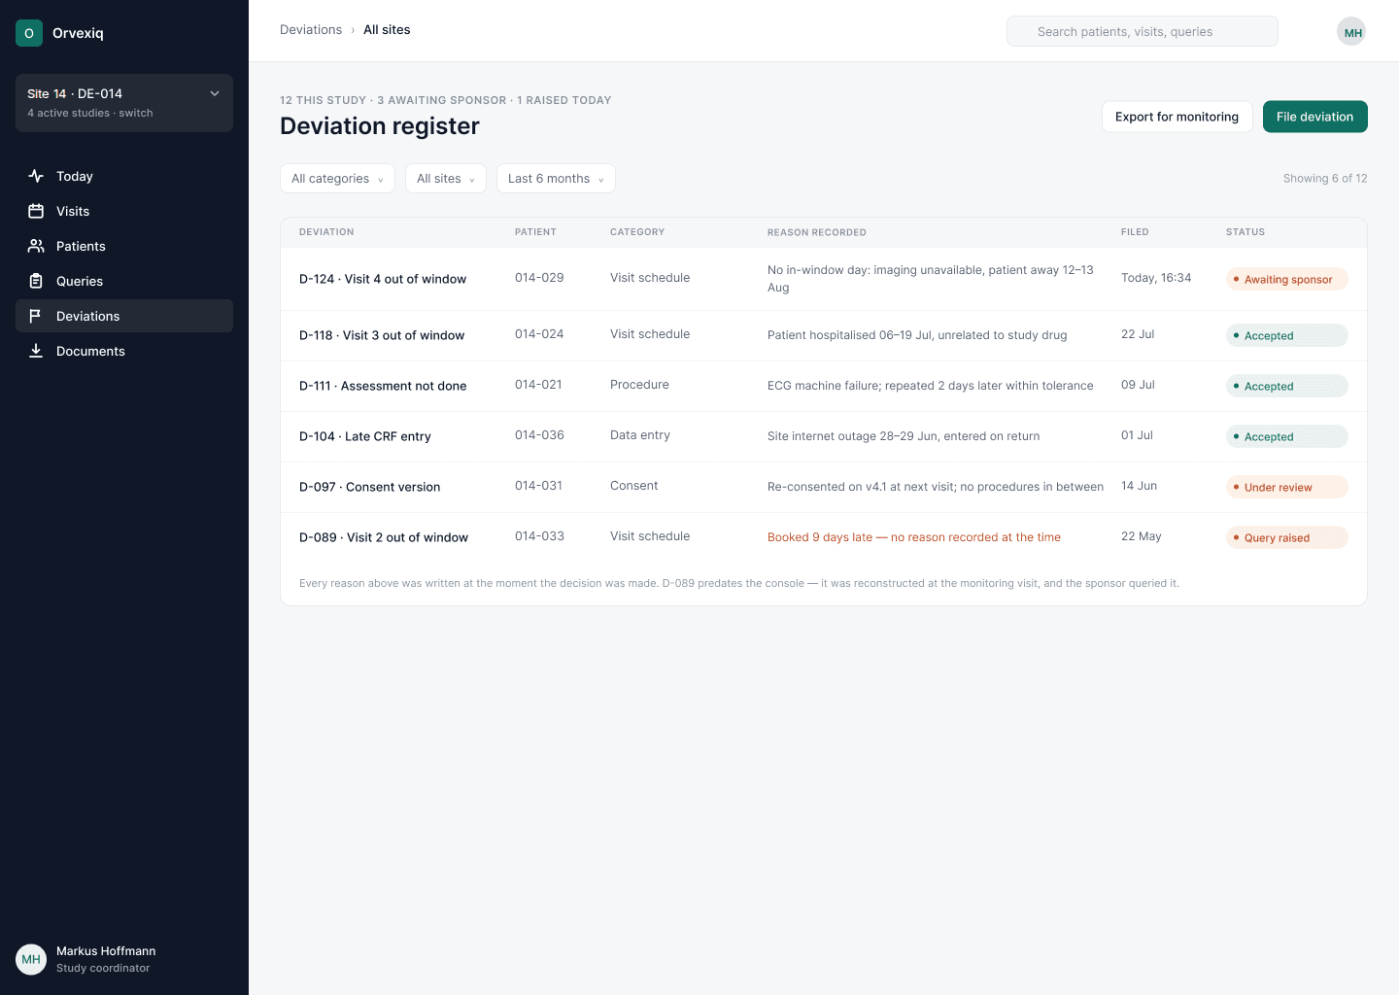Click the Query raised status badge
This screenshot has height=995, width=1399.
point(1286,537)
